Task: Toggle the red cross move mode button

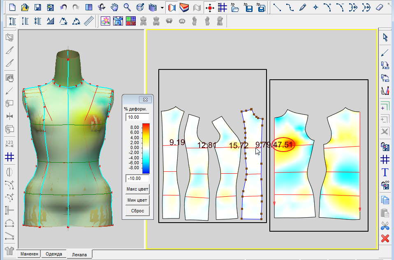Action: (210, 7)
